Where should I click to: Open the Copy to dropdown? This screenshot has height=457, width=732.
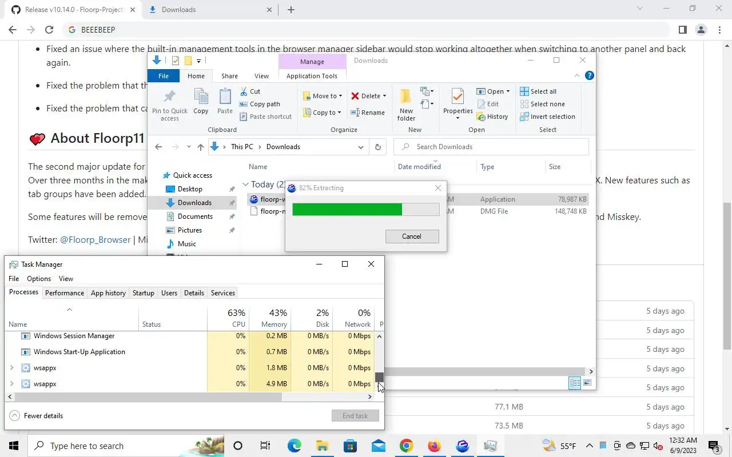(x=323, y=113)
